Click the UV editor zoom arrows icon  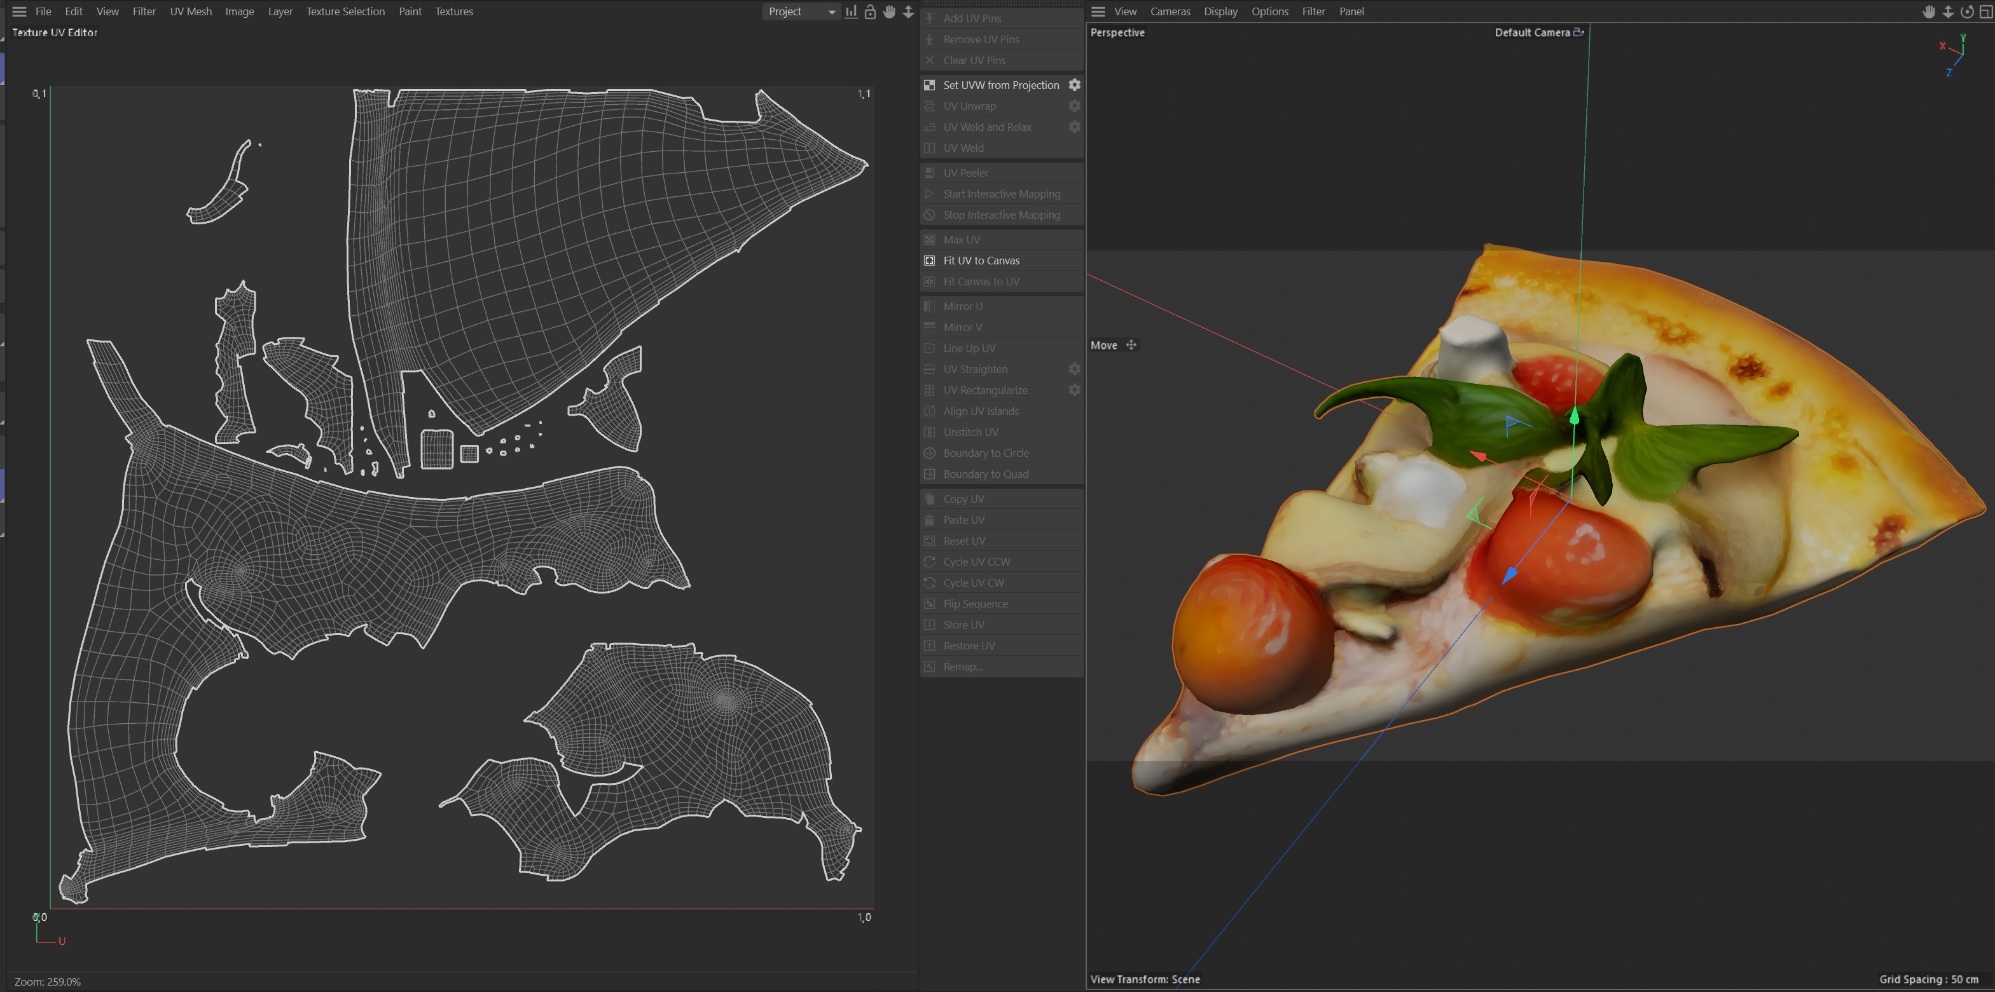click(908, 11)
